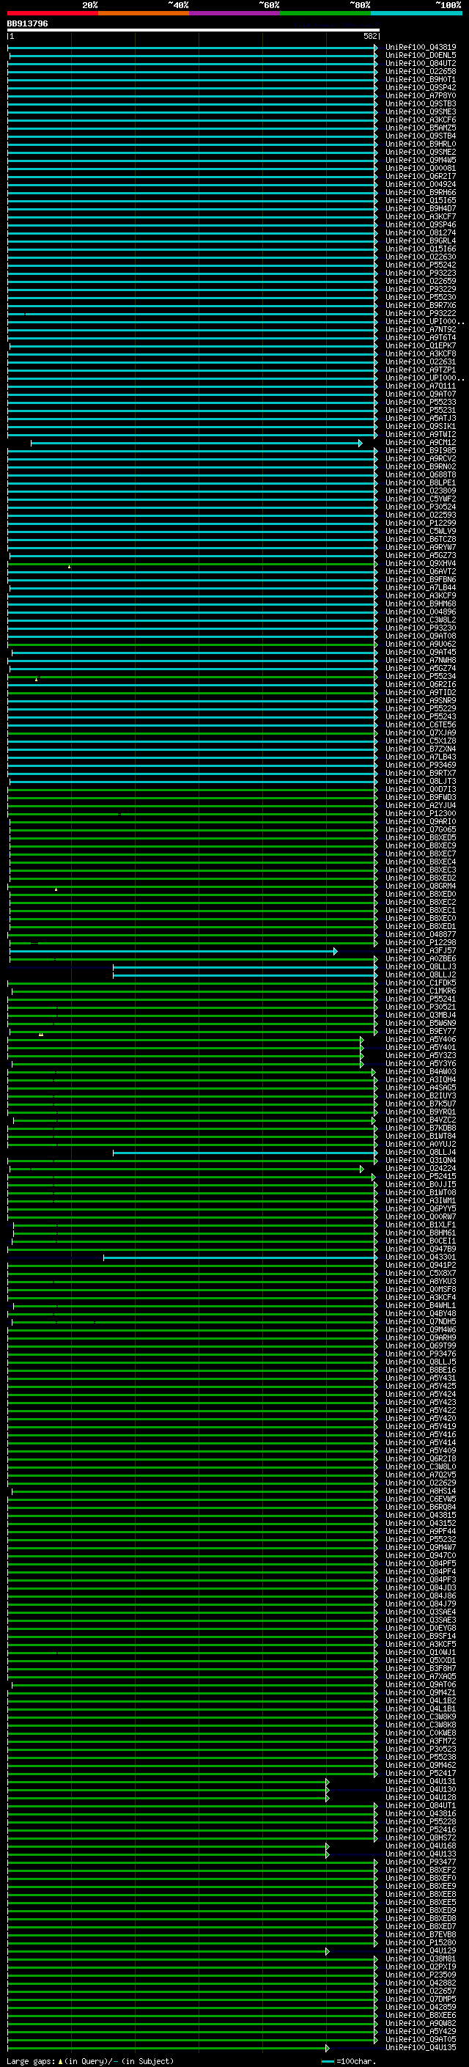
Task: Select hit UniRef100_A7NT92
Action: (x=421, y=330)
